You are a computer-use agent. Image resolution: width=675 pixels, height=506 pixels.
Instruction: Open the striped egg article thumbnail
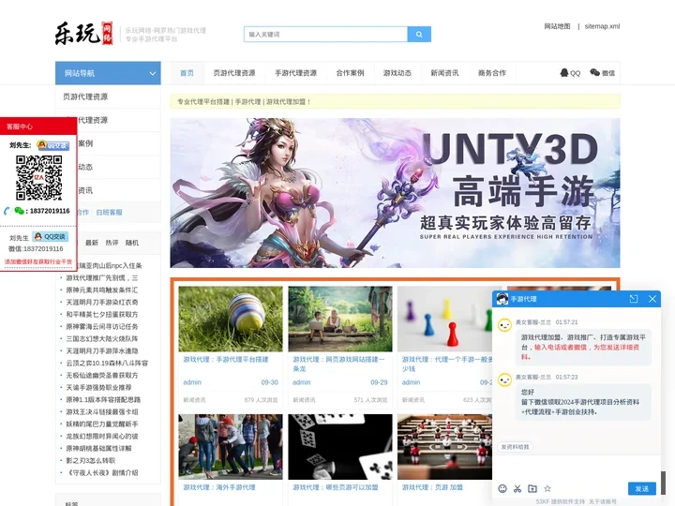click(x=231, y=319)
